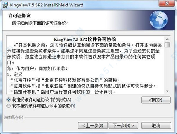Click the 许可证协议 heading text
This screenshot has width=177, height=134.
[x=19, y=16]
